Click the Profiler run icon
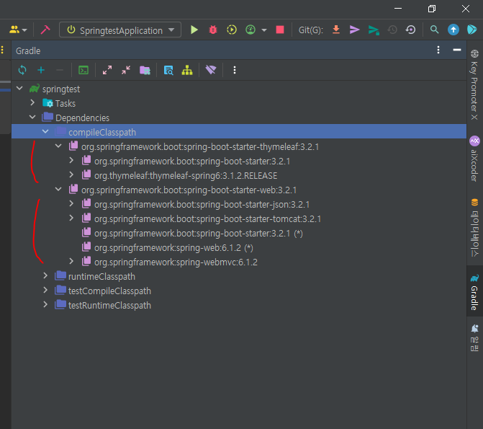The image size is (483, 429). pyautogui.click(x=250, y=30)
